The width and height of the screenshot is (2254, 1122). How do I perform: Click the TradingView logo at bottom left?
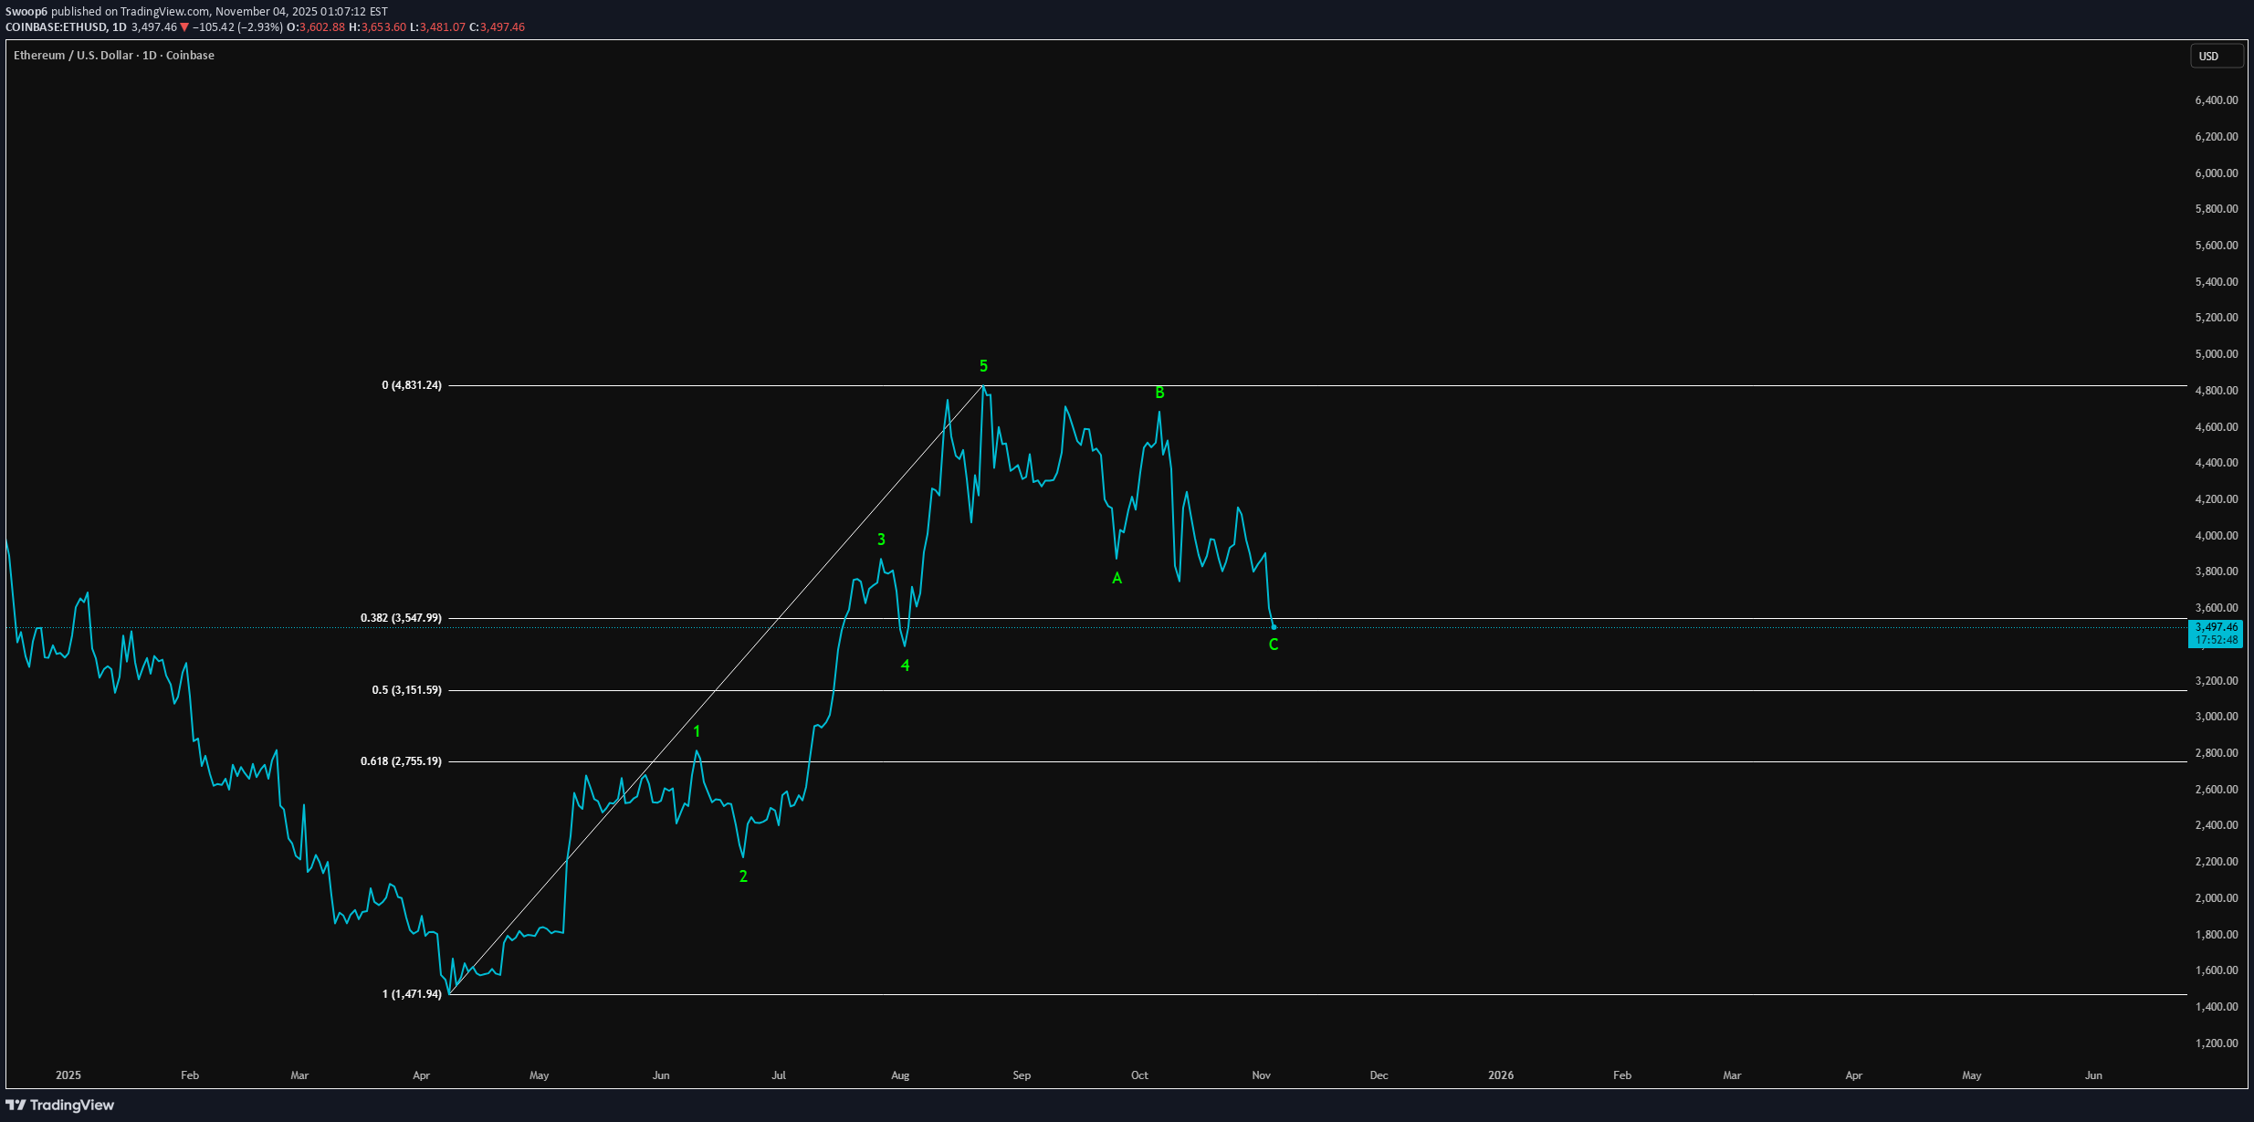(x=60, y=1105)
